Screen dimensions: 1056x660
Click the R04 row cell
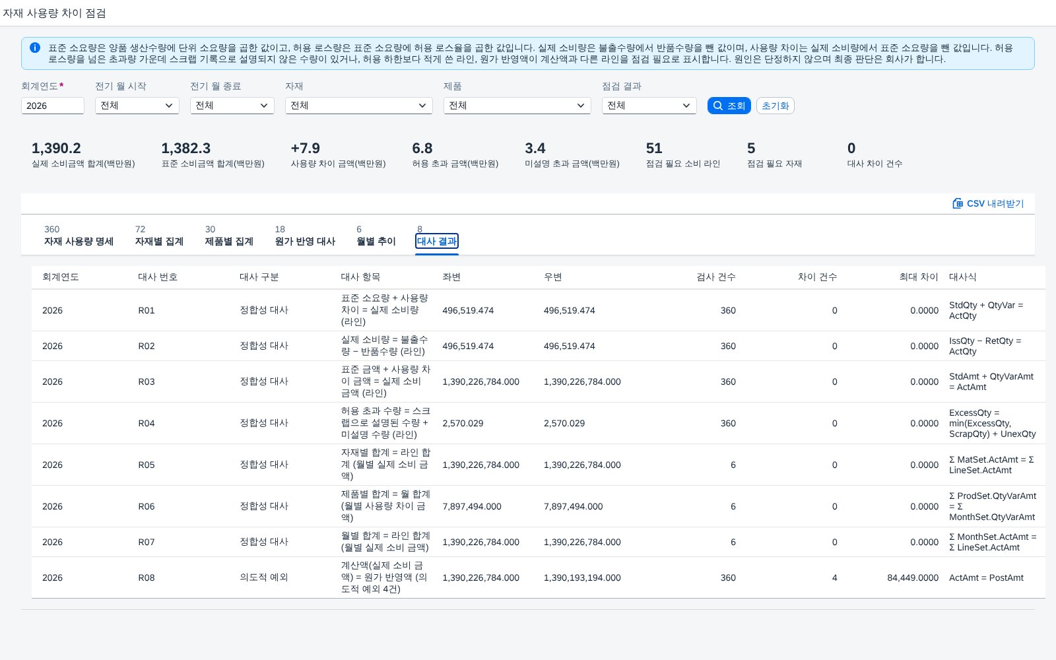point(147,423)
